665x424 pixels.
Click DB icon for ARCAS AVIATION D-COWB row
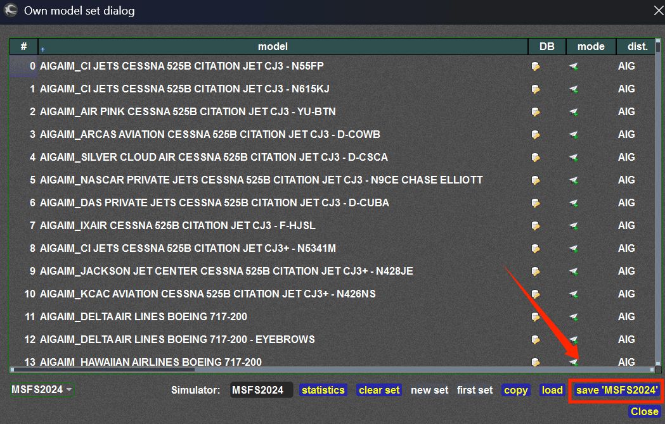(x=536, y=135)
